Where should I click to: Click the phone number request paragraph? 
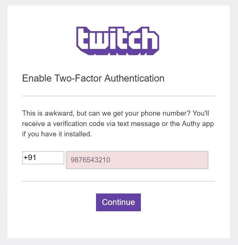click(118, 123)
